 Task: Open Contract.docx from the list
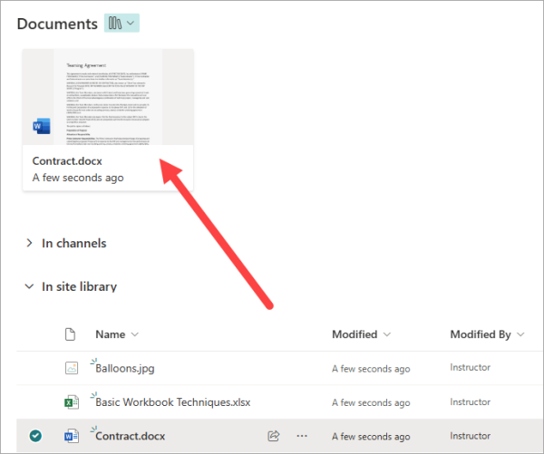coord(130,436)
